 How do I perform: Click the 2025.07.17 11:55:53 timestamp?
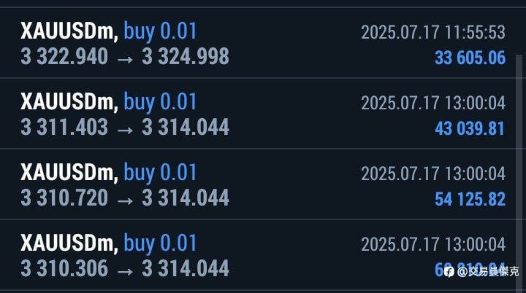tap(433, 33)
